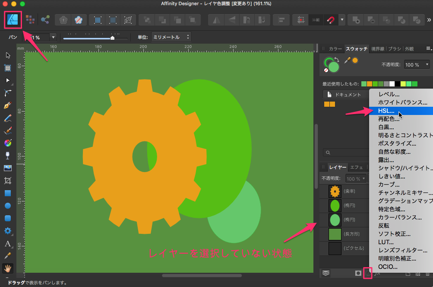Select the Pen tool in the toolbox

7,105
